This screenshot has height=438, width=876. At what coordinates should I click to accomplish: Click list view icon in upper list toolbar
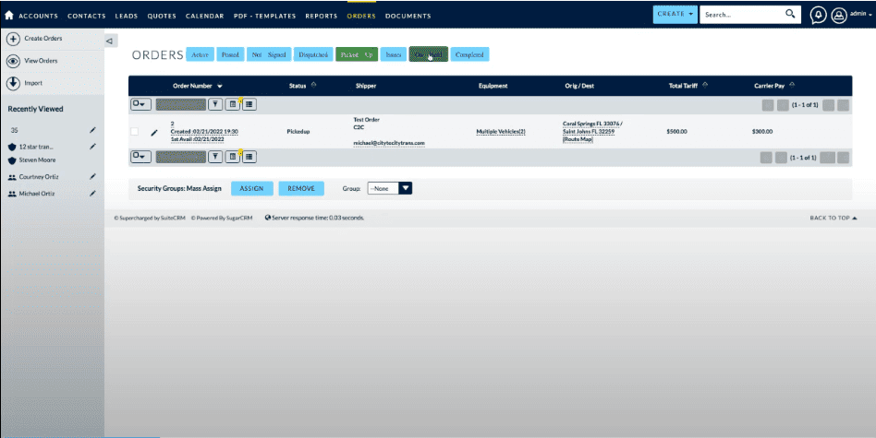249,104
